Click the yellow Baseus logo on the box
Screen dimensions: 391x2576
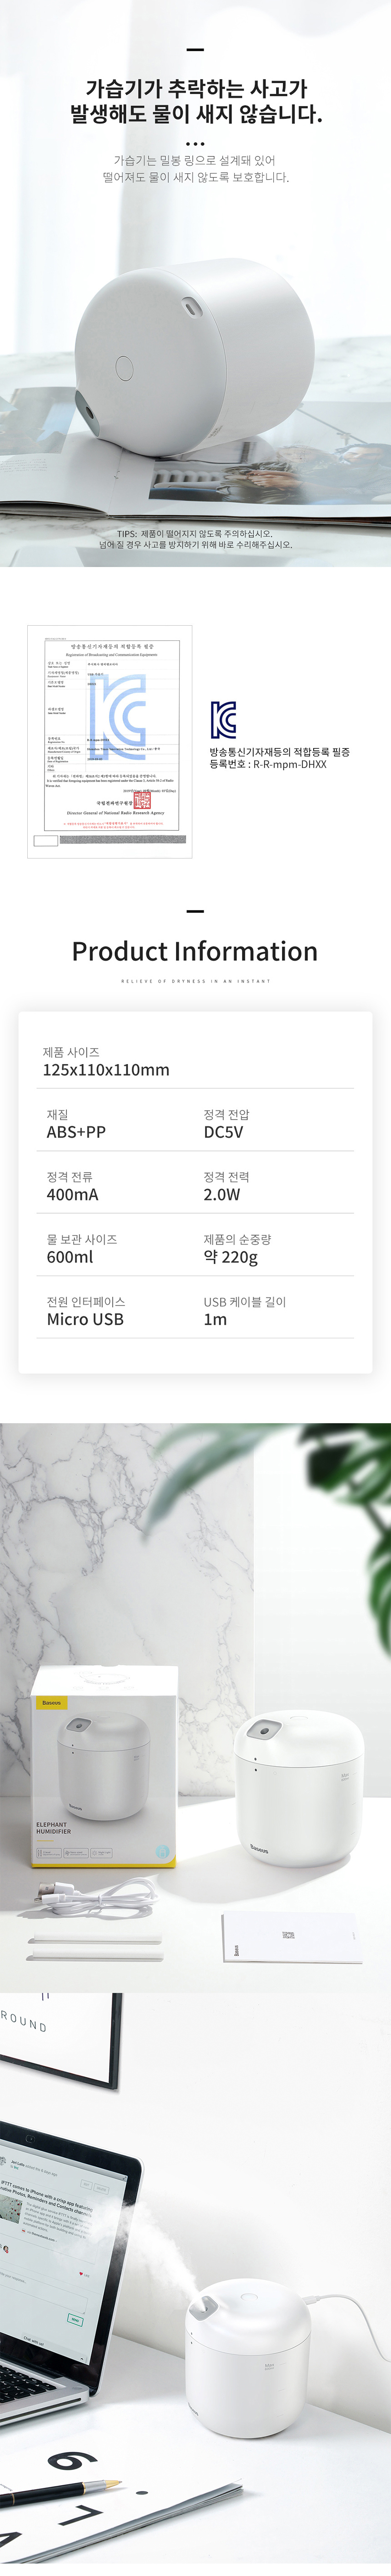pos(51,1701)
